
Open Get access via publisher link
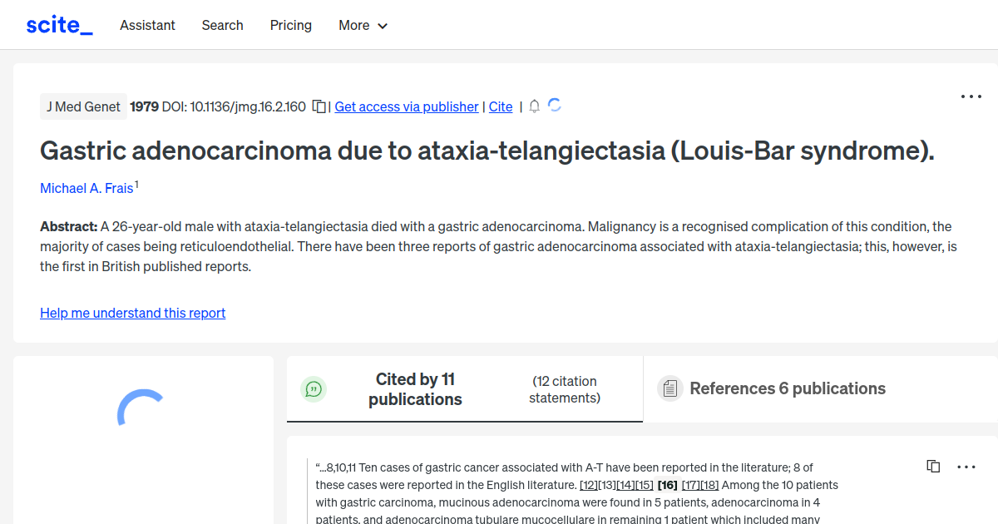click(x=406, y=106)
